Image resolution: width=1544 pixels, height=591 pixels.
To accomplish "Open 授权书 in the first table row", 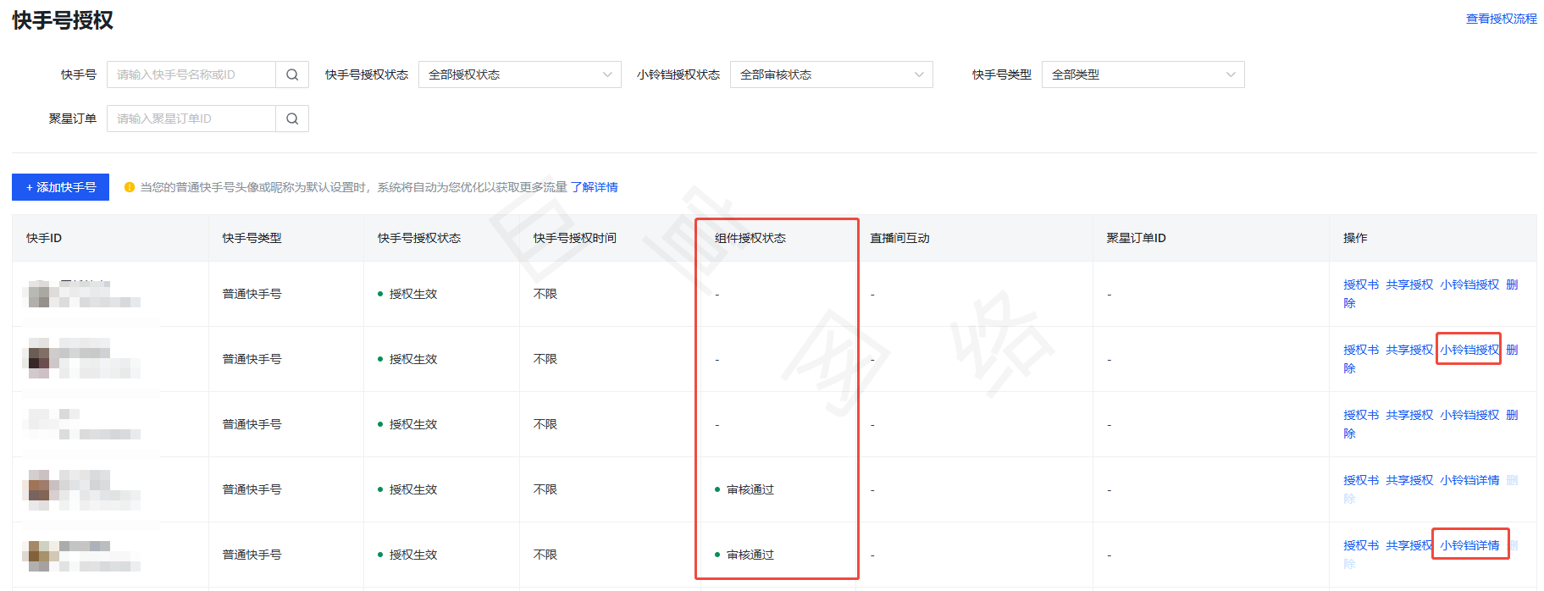I will (1361, 284).
